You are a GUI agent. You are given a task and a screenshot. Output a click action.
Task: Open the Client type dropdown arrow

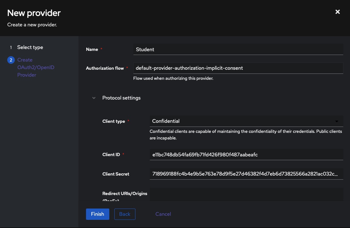pyautogui.click(x=336, y=121)
